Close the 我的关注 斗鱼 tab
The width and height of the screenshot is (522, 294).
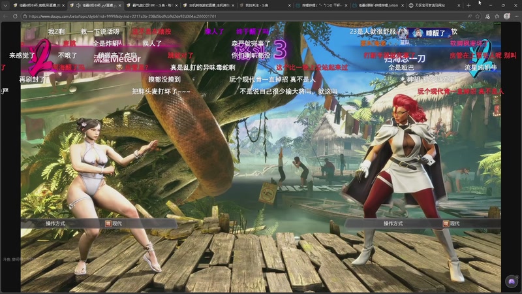tap(289, 5)
